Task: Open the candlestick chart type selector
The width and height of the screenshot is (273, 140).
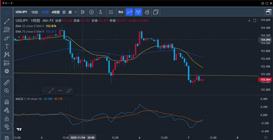Action: pos(82,12)
